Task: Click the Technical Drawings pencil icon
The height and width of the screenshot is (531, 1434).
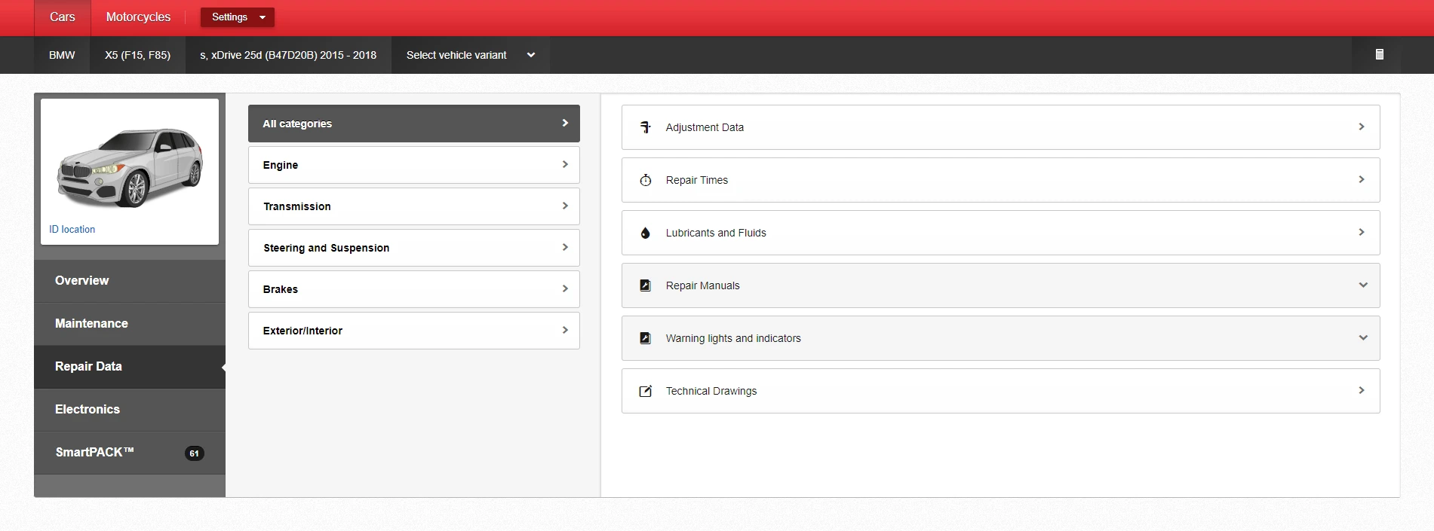Action: [645, 391]
